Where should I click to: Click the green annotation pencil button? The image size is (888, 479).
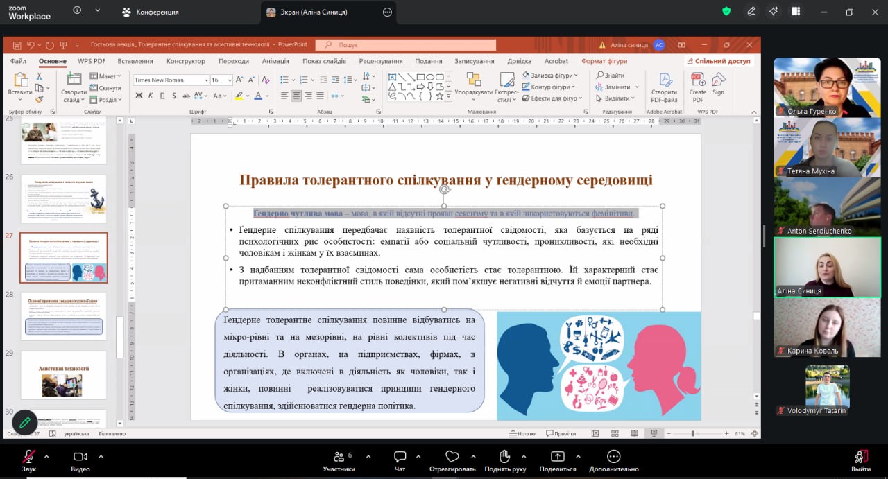pyautogui.click(x=25, y=421)
